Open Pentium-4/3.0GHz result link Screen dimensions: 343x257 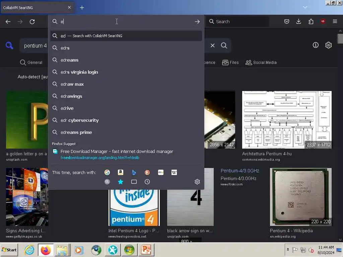point(240,171)
